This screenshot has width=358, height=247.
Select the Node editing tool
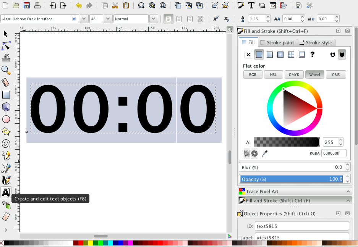(x=6, y=46)
